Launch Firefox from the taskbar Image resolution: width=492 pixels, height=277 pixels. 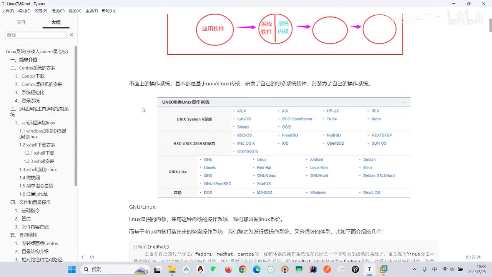click(x=228, y=269)
